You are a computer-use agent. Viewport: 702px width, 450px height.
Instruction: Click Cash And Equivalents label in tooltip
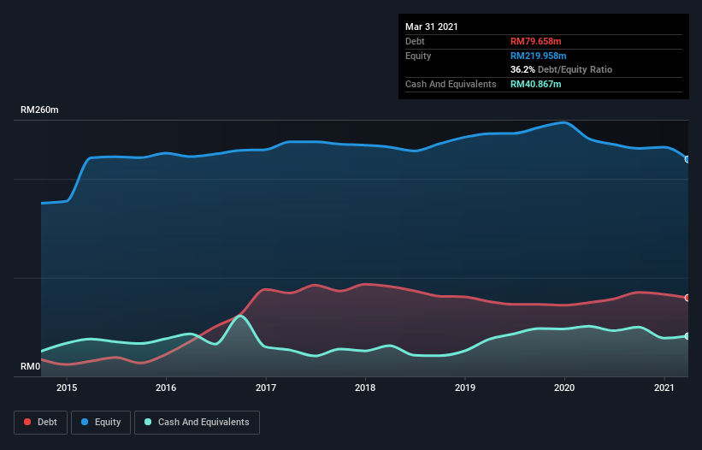click(451, 84)
